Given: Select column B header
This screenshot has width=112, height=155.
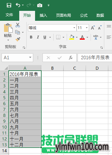Looking at the screenshot, I should 52,68.
